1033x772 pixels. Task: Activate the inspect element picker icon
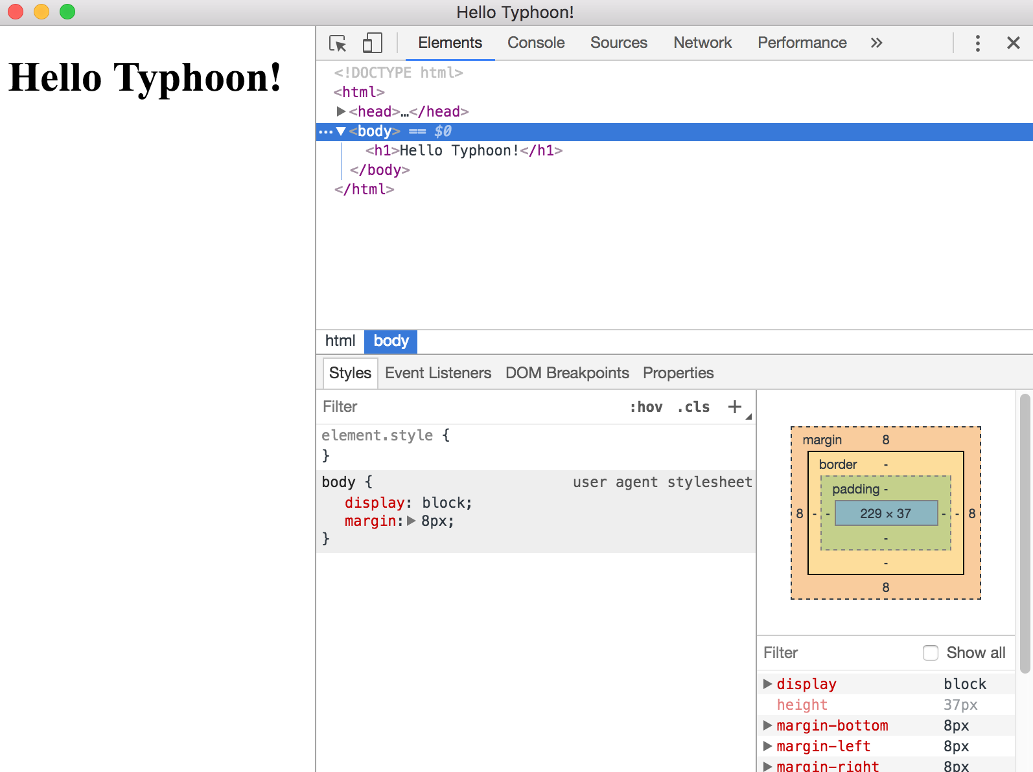tap(338, 43)
